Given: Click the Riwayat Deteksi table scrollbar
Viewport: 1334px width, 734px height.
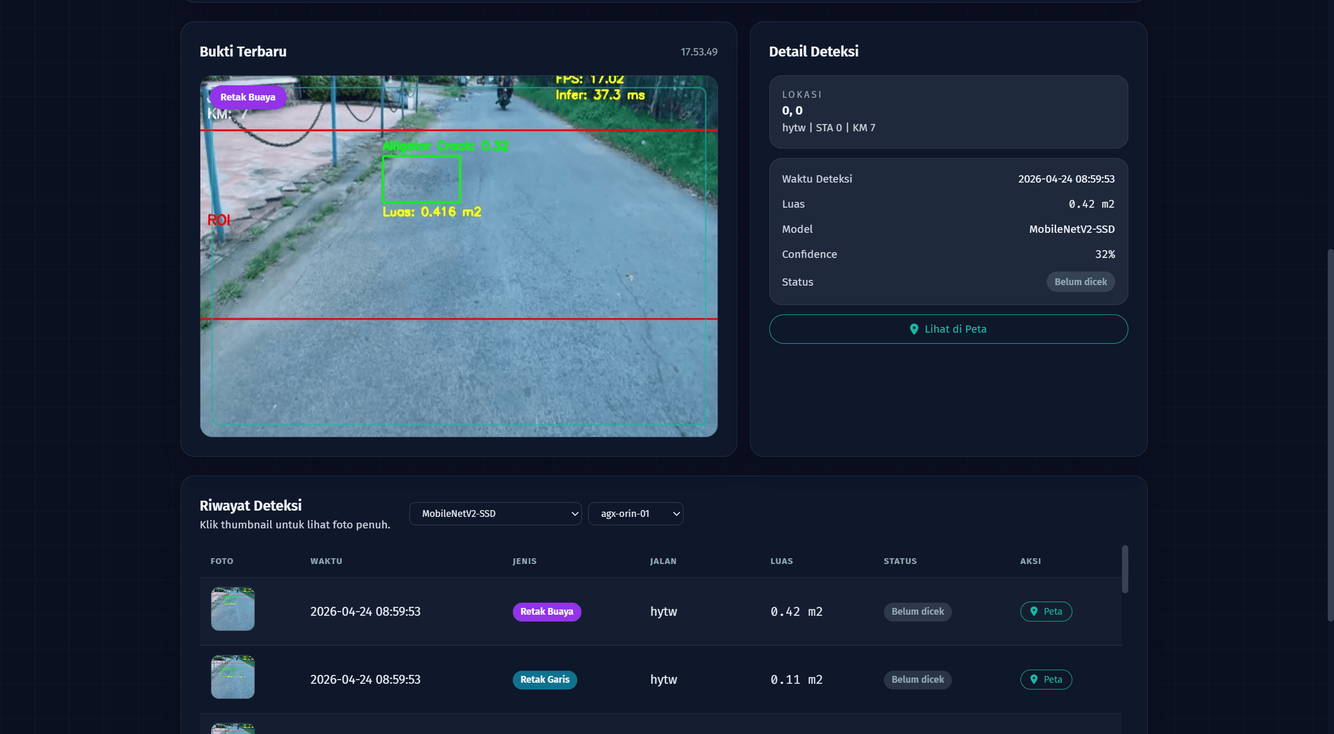Looking at the screenshot, I should (x=1125, y=569).
